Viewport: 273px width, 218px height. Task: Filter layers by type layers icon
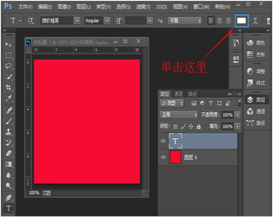(x=211, y=103)
